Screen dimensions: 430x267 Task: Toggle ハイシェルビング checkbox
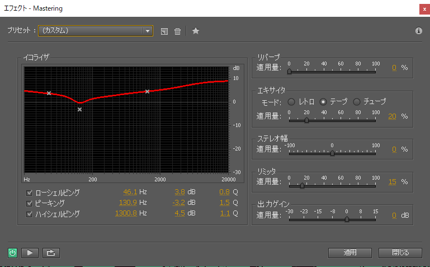29,214
